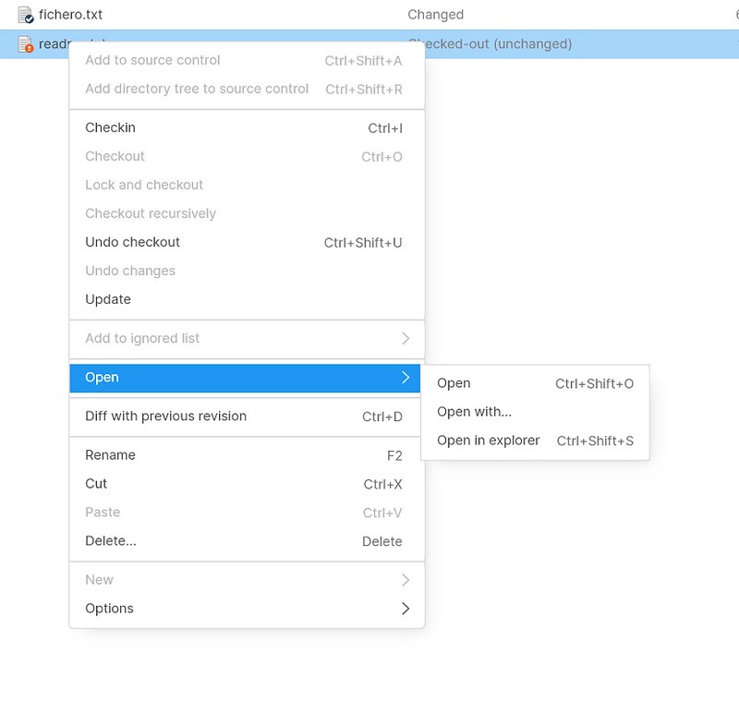The image size is (739, 701).
Task: Click the readme file icon with red error badge
Action: 23,42
